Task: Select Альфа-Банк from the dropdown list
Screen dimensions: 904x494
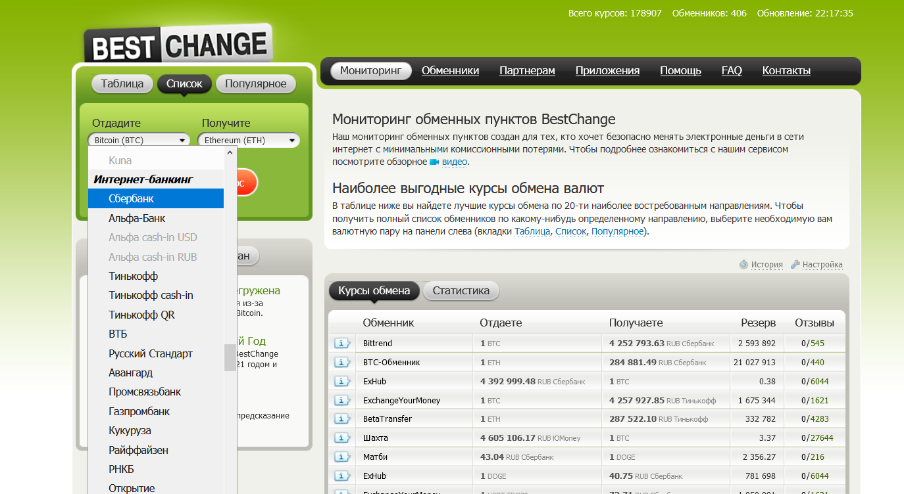Action: click(137, 218)
